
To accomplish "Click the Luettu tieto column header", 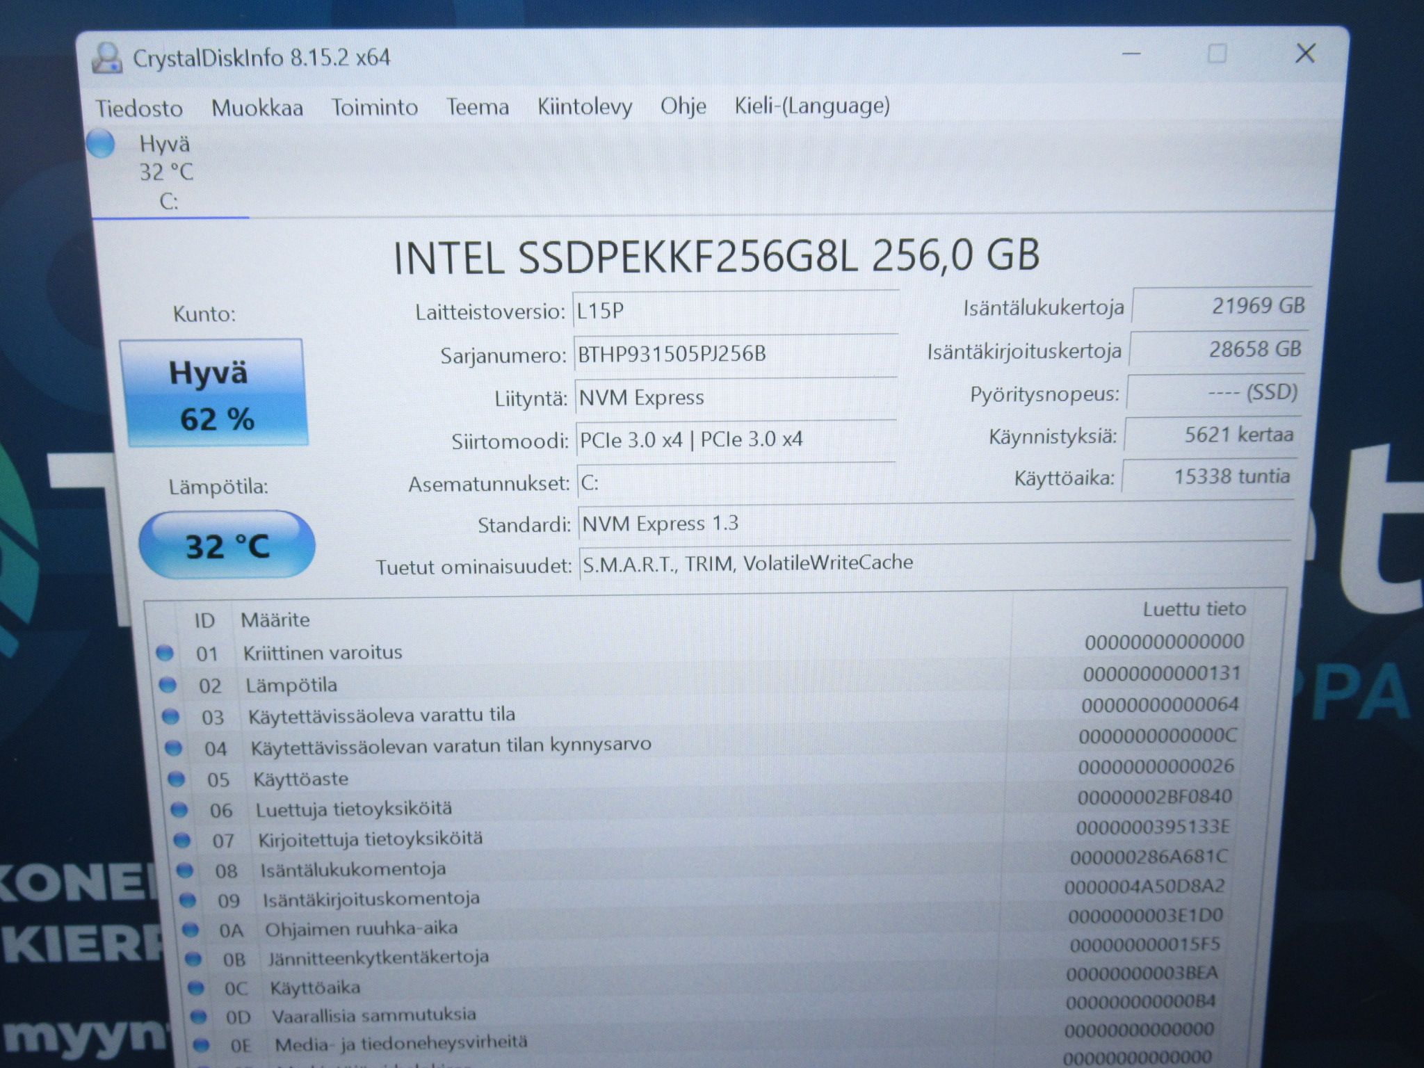I will pyautogui.click(x=1194, y=610).
